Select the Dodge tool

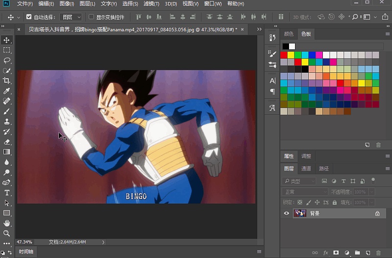[6, 172]
